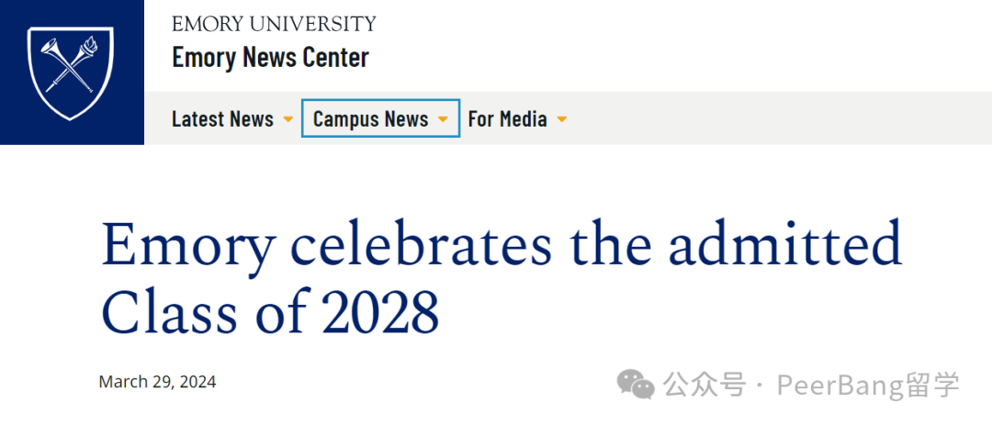The width and height of the screenshot is (992, 425).
Task: Expand the arrow beside Latest News
Action: 287,119
